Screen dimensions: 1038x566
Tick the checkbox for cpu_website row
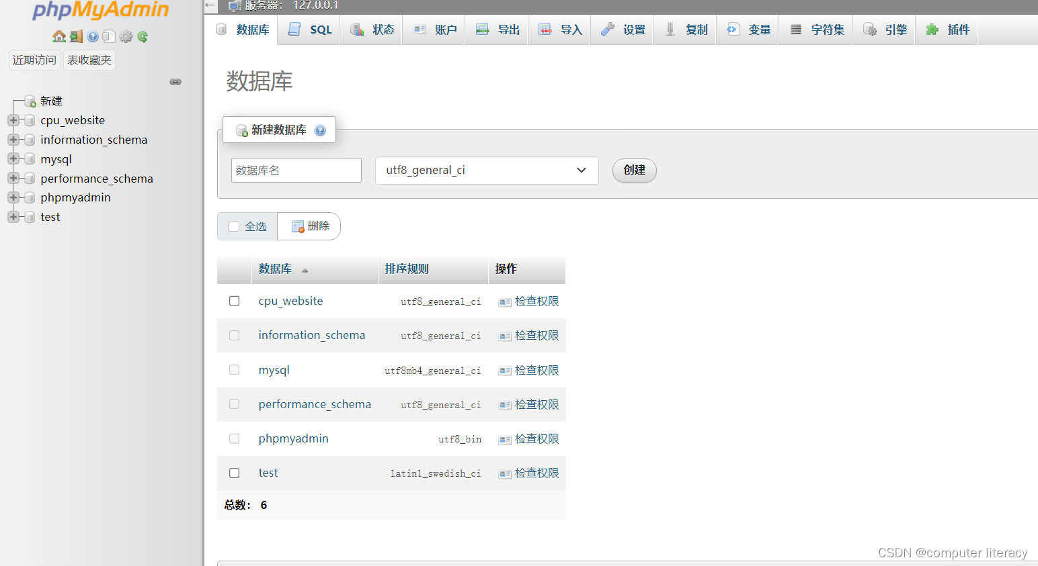[x=234, y=301]
